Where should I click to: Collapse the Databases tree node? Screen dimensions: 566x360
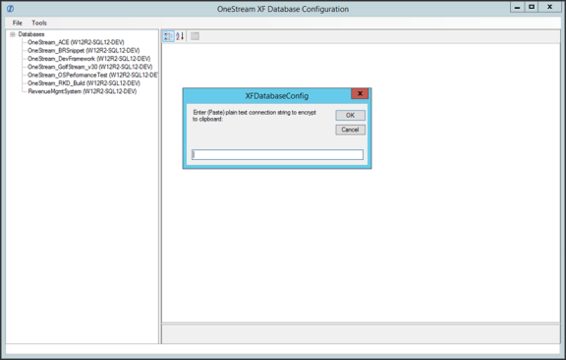13,34
